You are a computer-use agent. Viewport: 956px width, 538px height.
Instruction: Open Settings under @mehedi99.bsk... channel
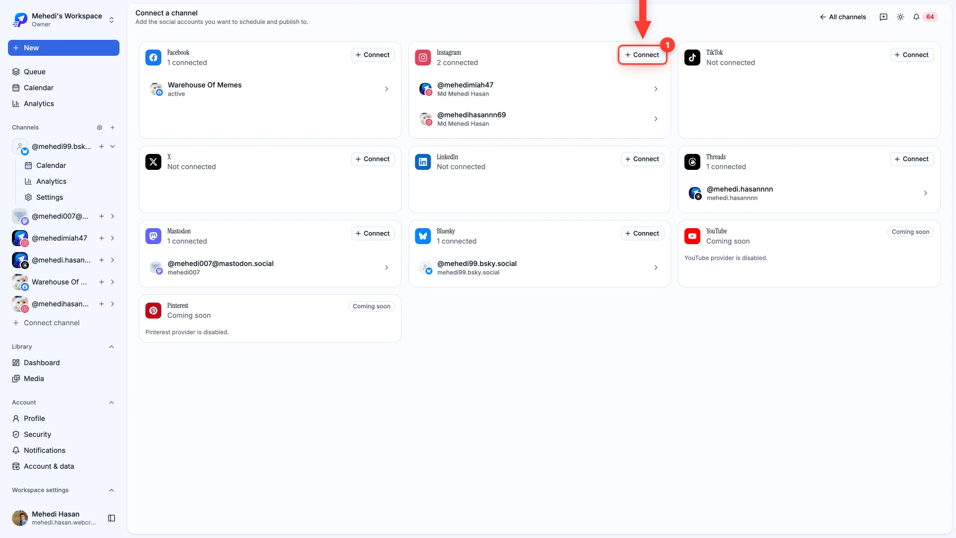click(x=70, y=197)
